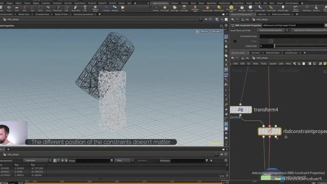
Task: Add a GI Light from the shelf
Action: click(250, 8)
